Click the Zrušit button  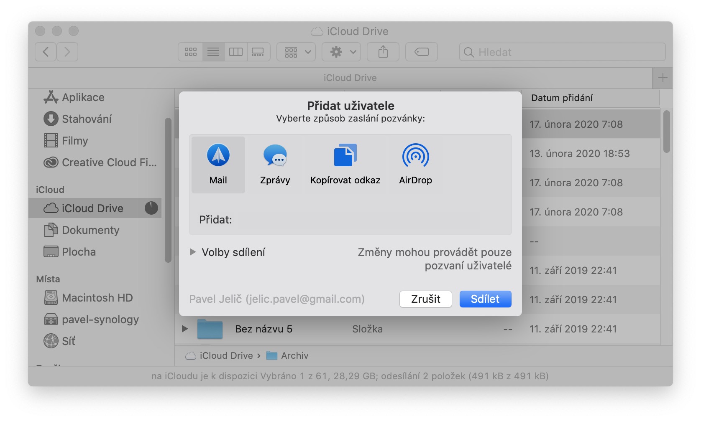(x=426, y=299)
